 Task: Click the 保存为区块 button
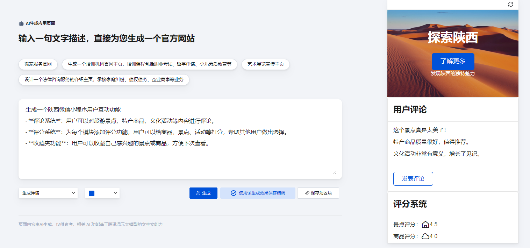[318, 193]
